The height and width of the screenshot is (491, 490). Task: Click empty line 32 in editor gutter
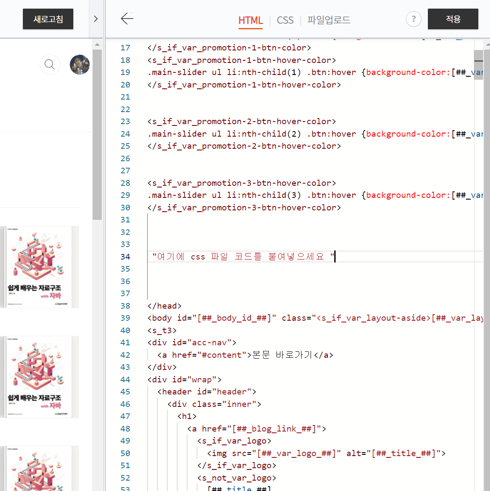pos(126,232)
